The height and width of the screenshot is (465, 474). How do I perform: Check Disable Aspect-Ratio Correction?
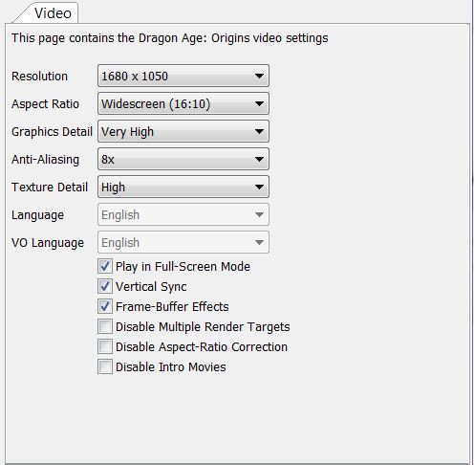105,346
